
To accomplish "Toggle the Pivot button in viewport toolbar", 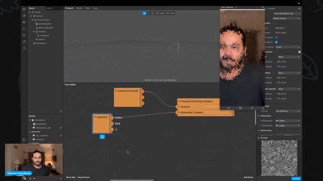I will 171,14.
